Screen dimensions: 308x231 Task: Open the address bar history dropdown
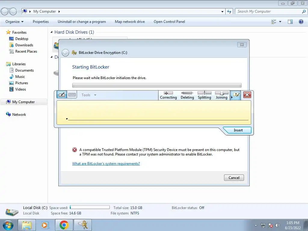[x=222, y=12]
